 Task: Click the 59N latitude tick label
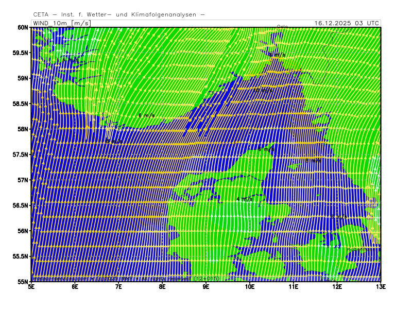(x=22, y=78)
